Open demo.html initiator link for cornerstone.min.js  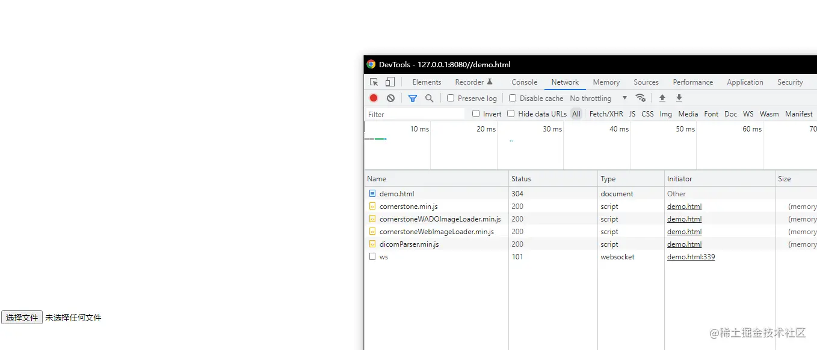684,206
